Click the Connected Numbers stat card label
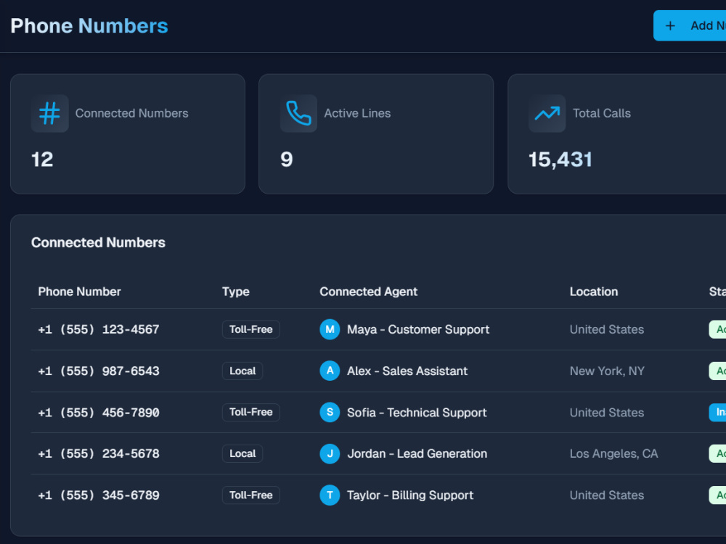The image size is (726, 544). coord(132,113)
